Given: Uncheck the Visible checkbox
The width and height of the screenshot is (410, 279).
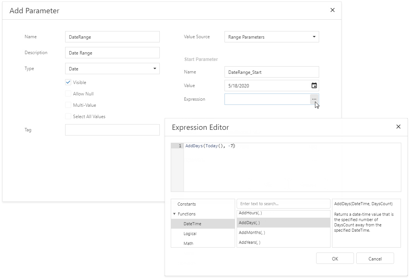Looking at the screenshot, I should (69, 82).
